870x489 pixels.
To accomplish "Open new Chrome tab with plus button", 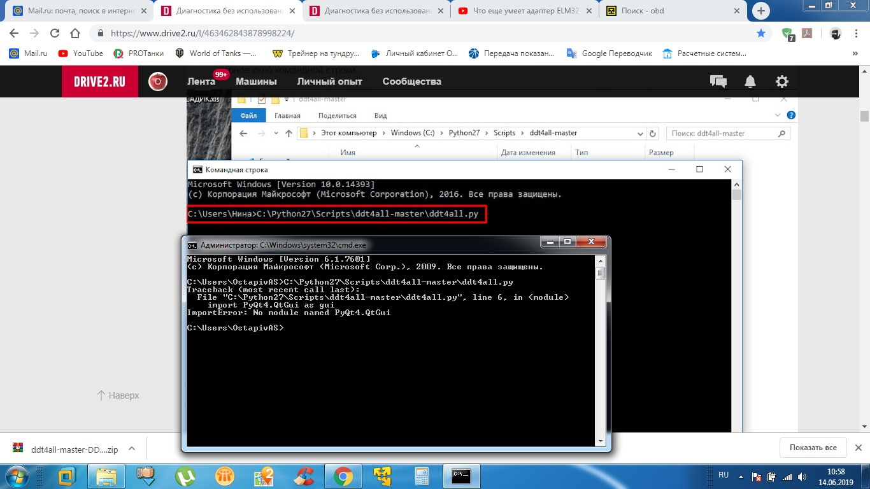I will (x=761, y=11).
